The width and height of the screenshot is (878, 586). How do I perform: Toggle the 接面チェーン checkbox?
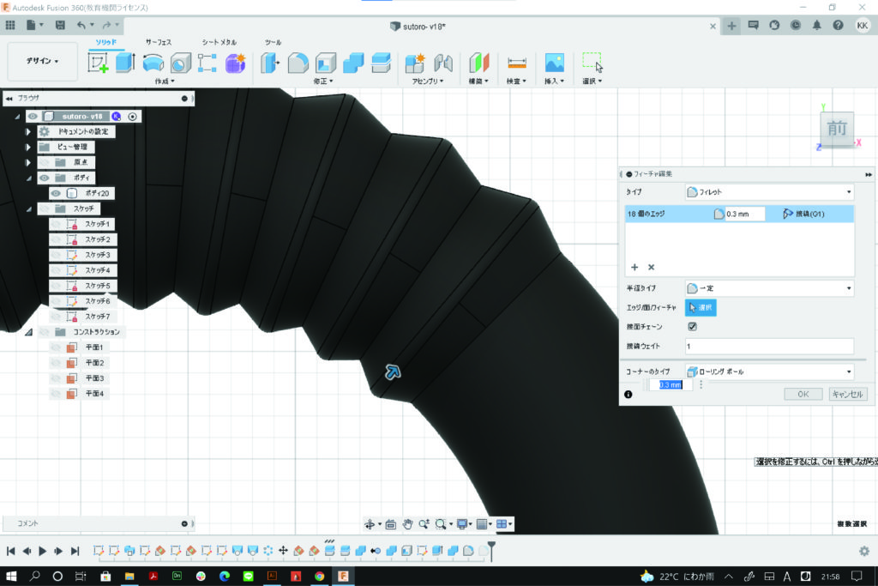tap(692, 327)
